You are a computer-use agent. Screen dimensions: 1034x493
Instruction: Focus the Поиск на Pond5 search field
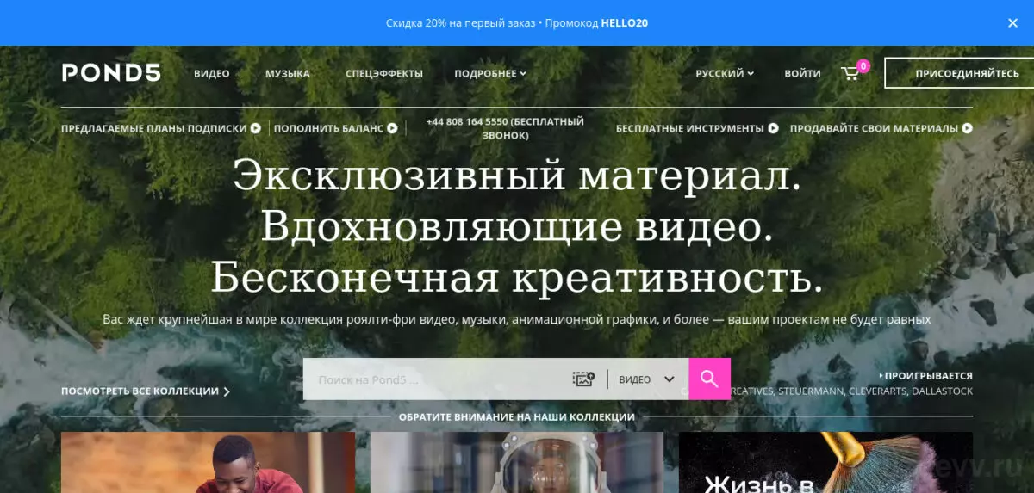pos(435,379)
